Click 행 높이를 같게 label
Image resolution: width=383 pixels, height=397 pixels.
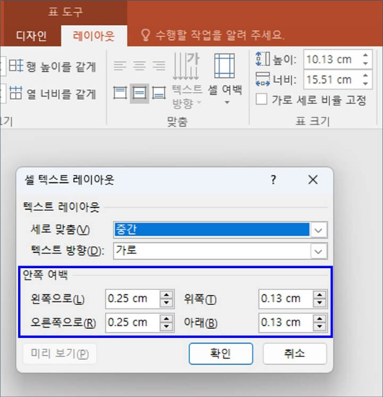coord(61,67)
